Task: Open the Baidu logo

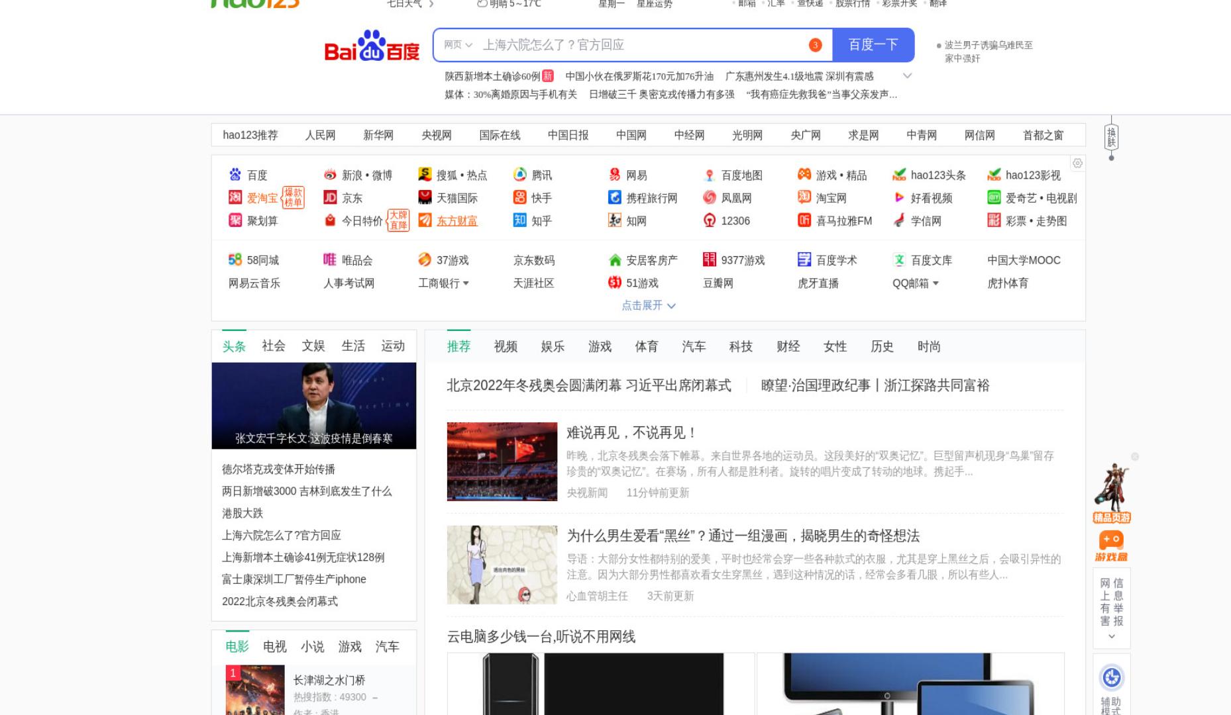Action: 372,46
